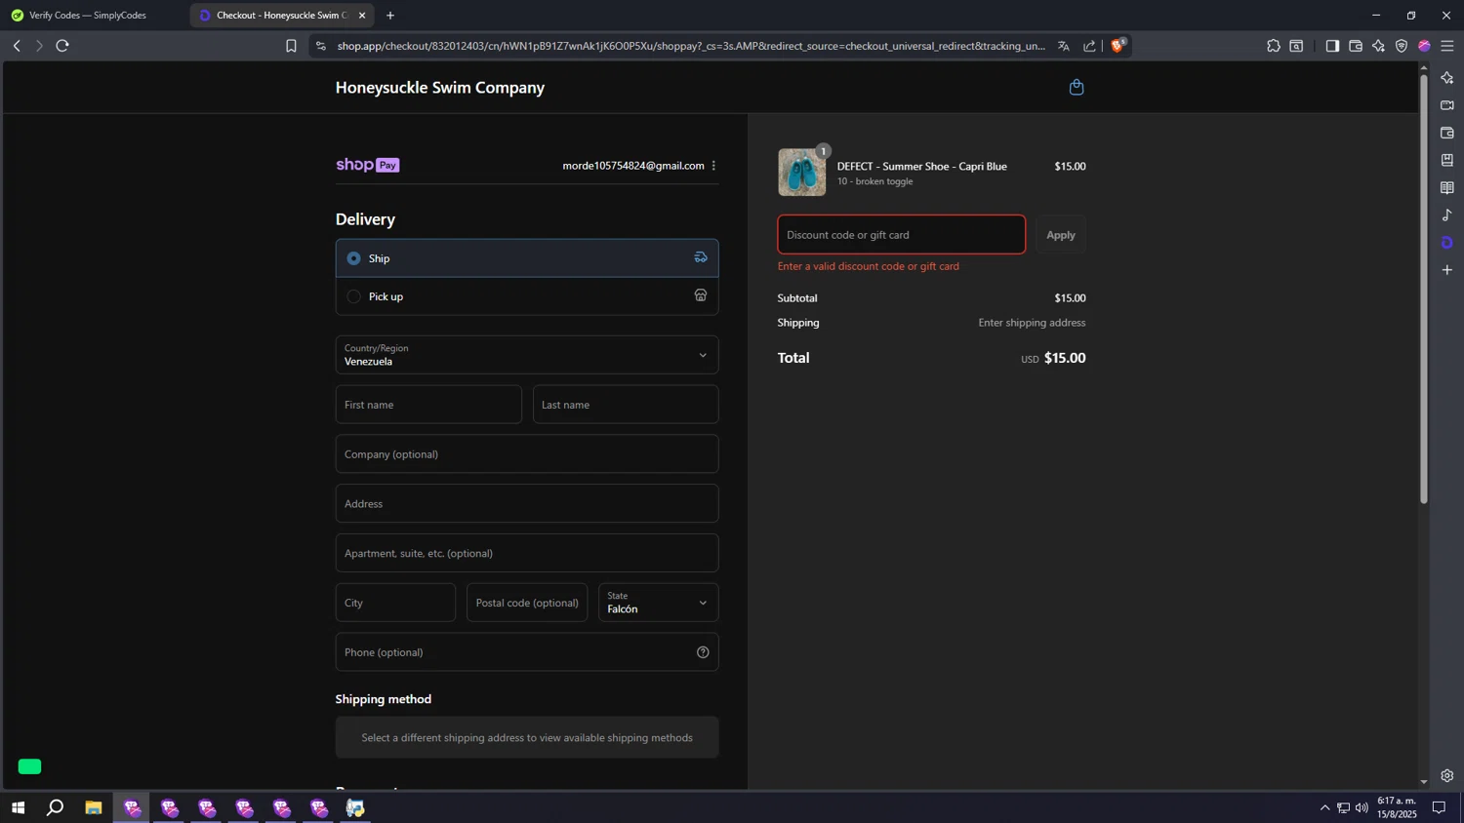Viewport: 1464px width, 823px height.
Task: Show hidden system tray icons
Action: point(1324,807)
